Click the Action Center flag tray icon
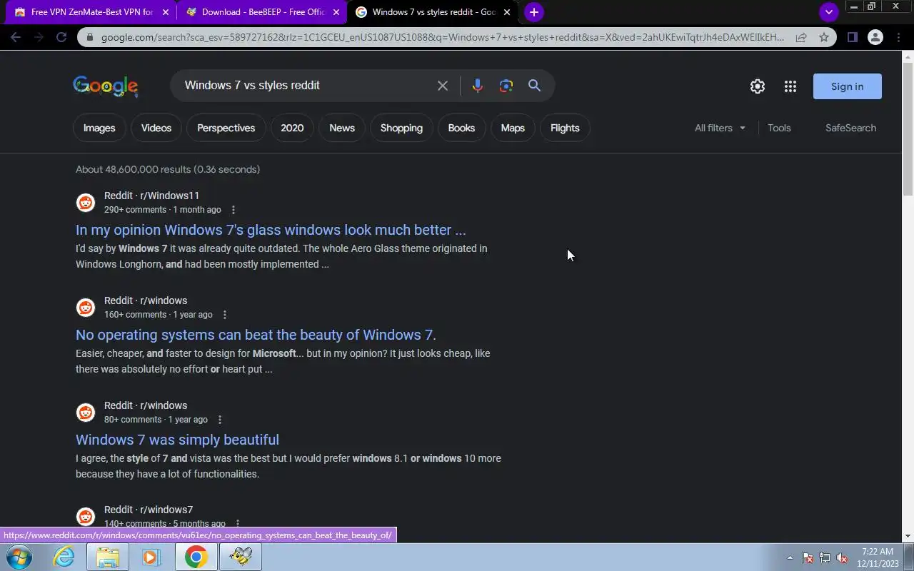Viewport: 914px width, 571px height. (808, 557)
